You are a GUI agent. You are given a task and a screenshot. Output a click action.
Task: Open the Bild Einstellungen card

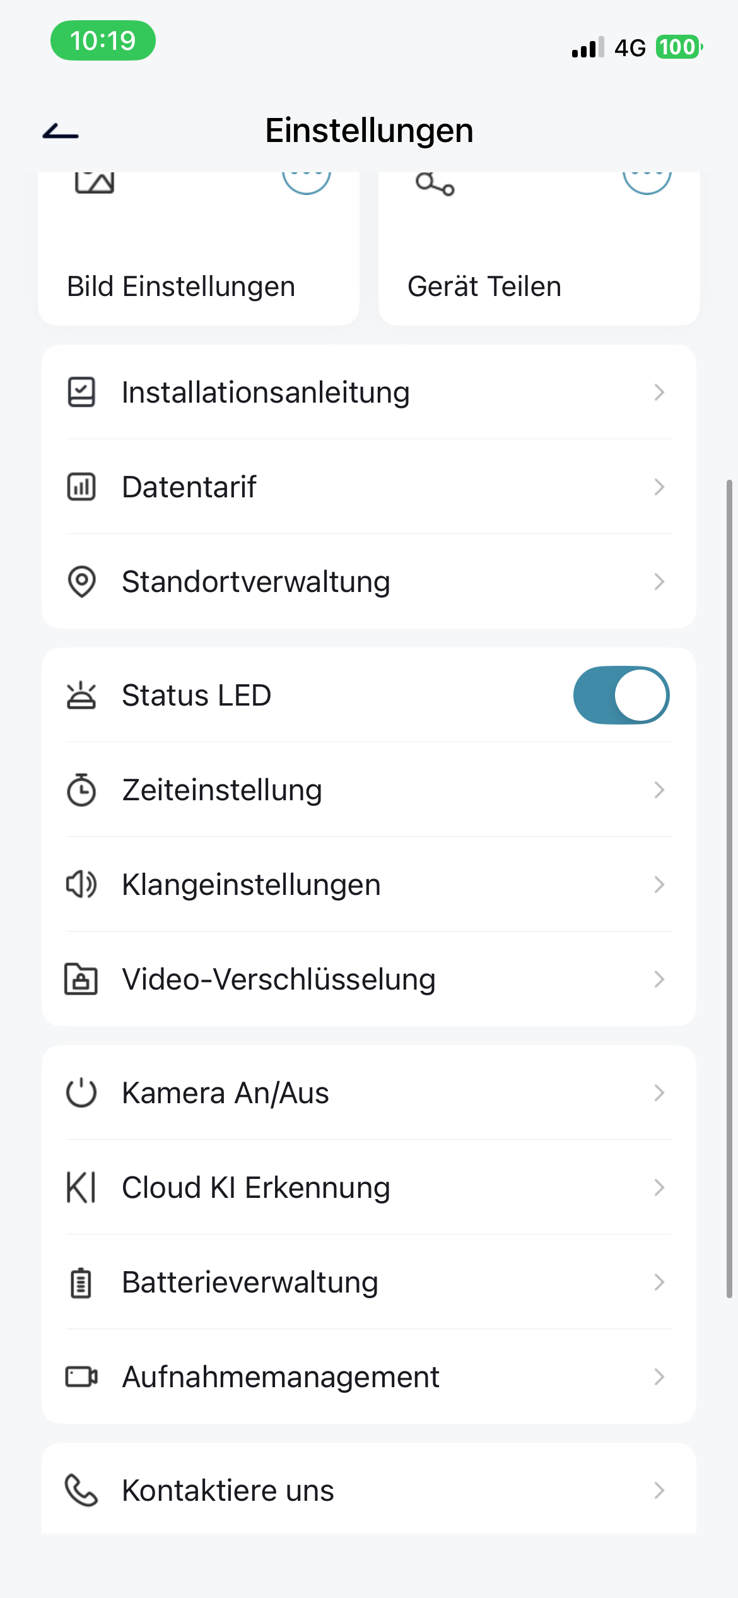click(199, 265)
